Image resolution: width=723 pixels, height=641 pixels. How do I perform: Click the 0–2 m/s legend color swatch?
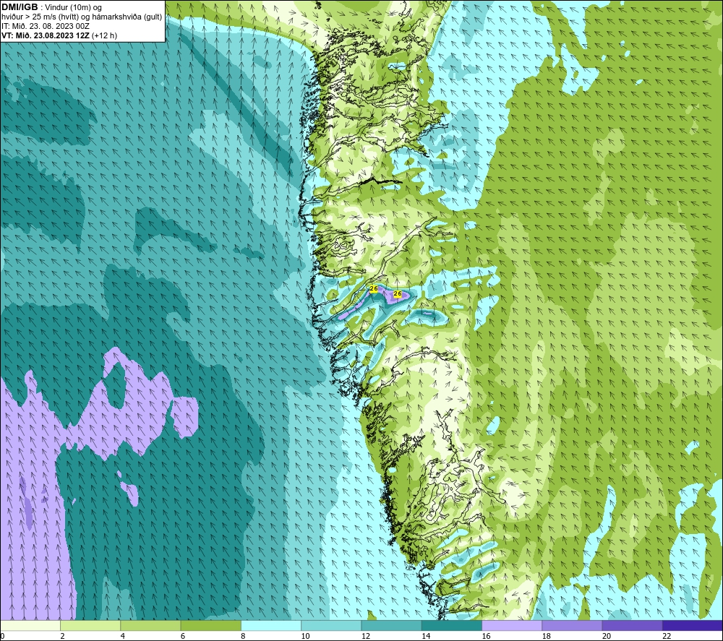coord(30,625)
